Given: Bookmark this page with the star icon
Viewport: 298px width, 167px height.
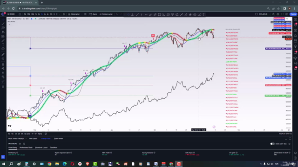Looking at the screenshot, I should pyautogui.click(x=278, y=8).
